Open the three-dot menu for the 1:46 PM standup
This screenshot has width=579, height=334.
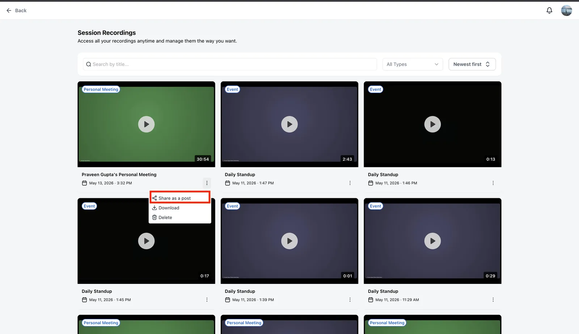click(493, 183)
